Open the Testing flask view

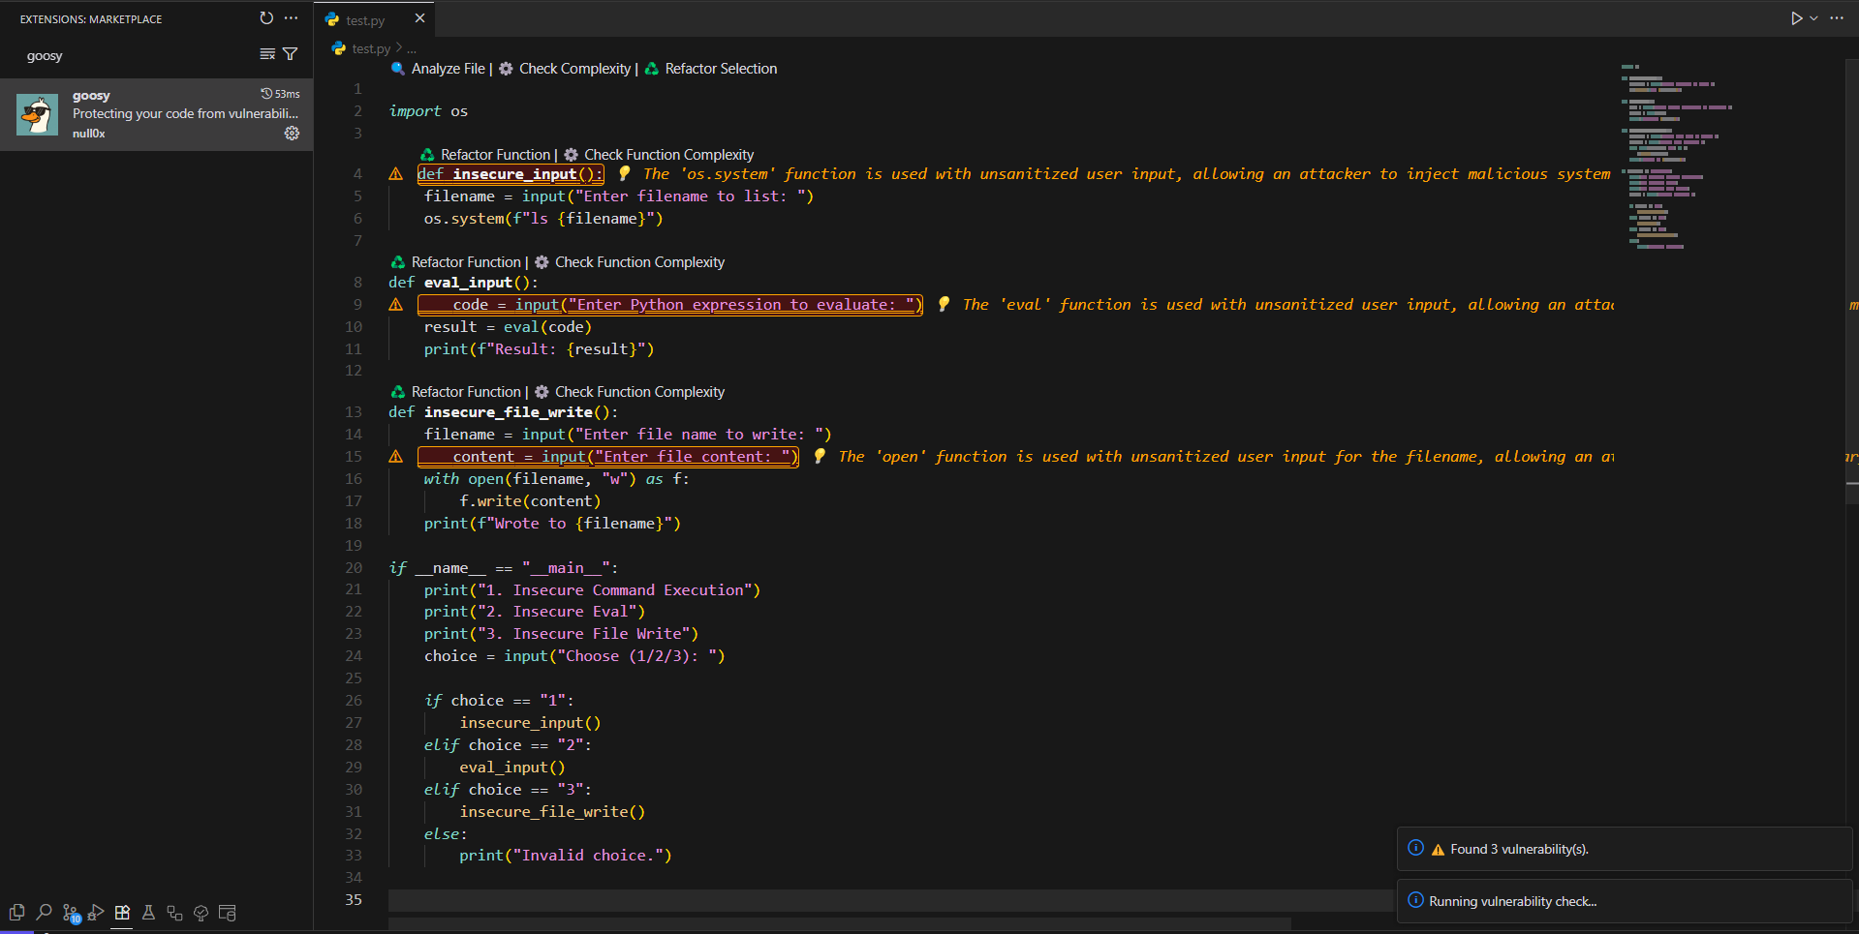[x=148, y=912]
